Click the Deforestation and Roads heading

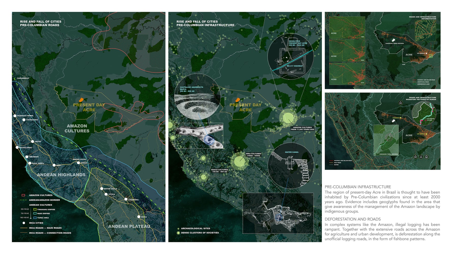coord(353,219)
